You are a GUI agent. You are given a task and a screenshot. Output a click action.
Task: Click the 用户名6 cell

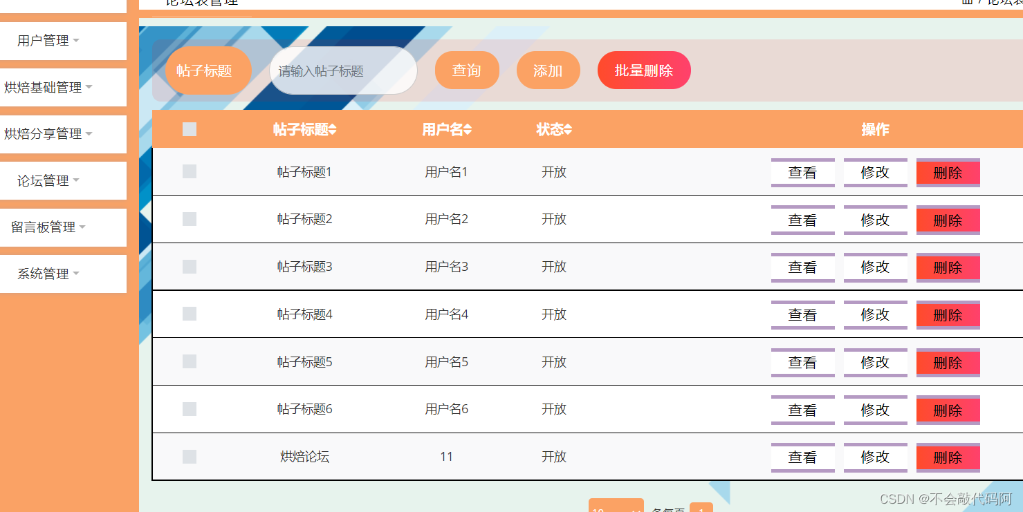coord(447,409)
